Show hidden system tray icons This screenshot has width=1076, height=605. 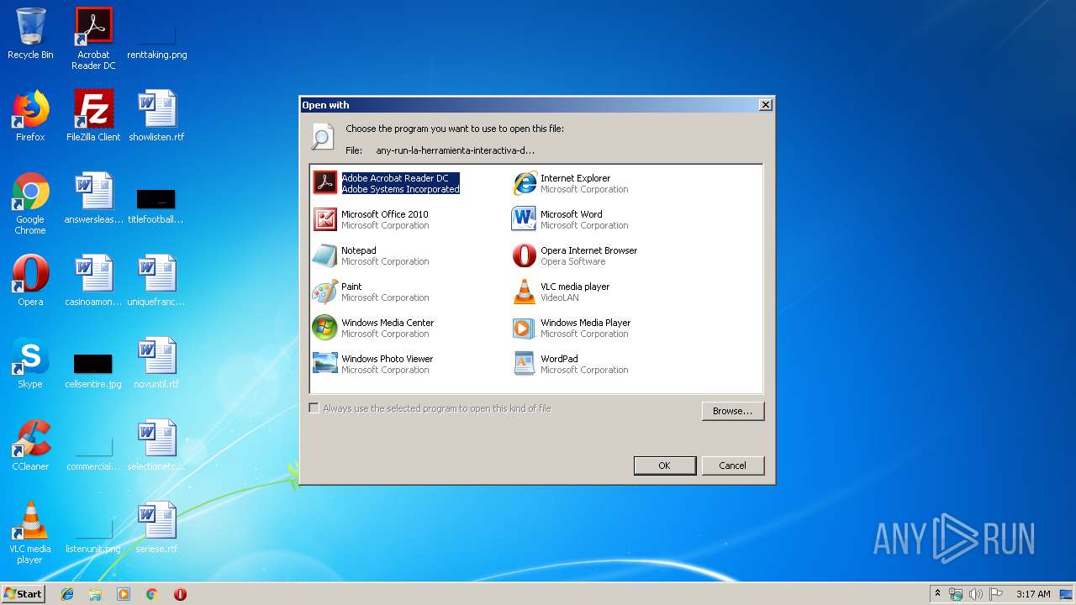pyautogui.click(x=938, y=594)
